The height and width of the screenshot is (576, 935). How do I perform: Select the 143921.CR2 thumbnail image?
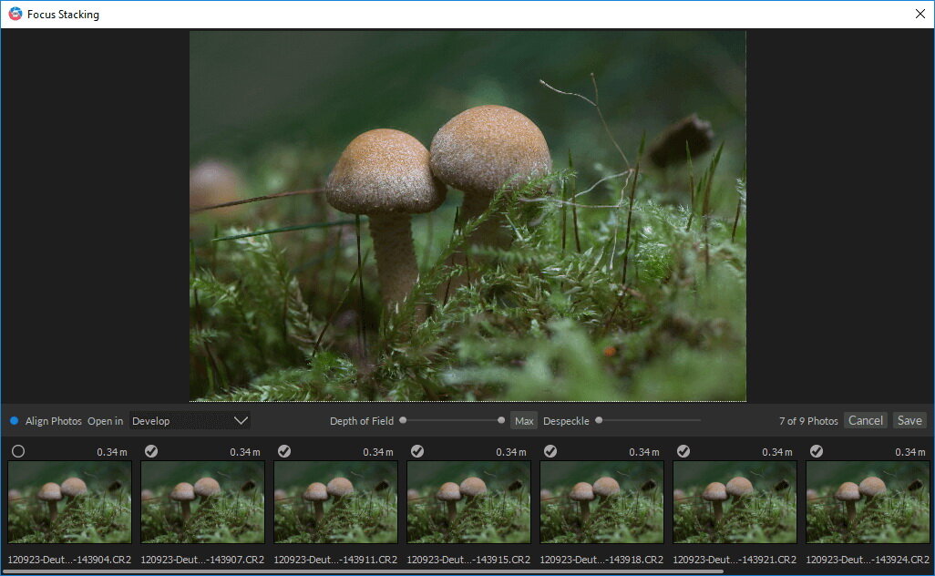[x=735, y=502]
